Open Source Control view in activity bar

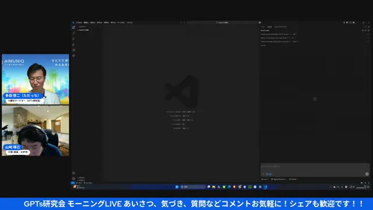pyautogui.click(x=74, y=39)
